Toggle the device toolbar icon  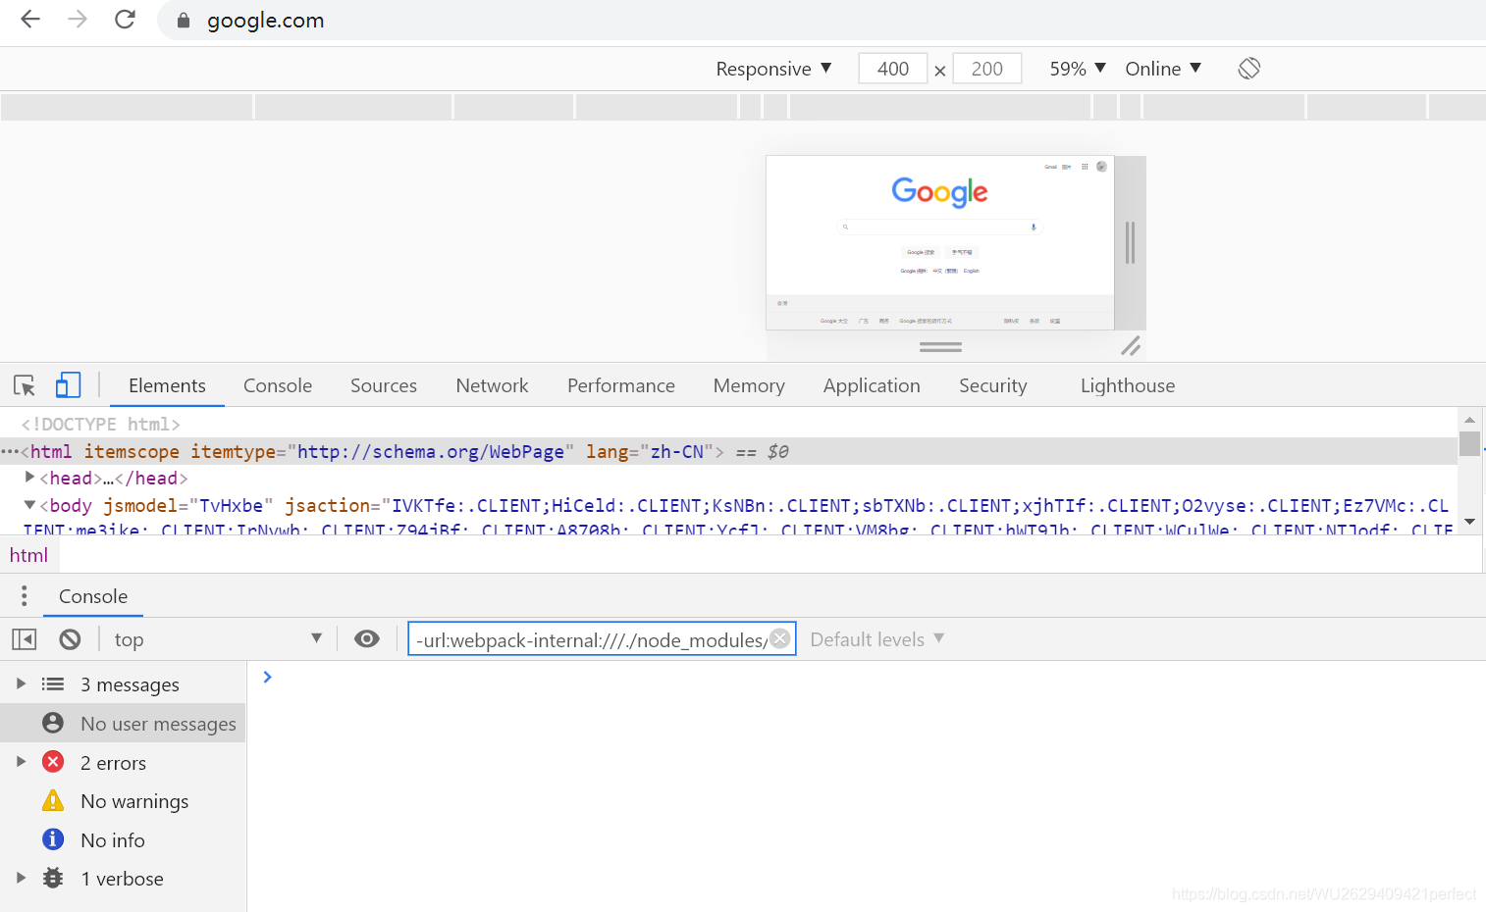coord(68,384)
